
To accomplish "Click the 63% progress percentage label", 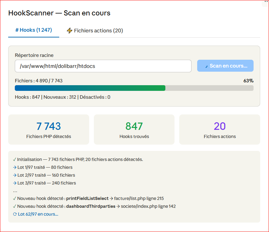I will pyautogui.click(x=248, y=81).
